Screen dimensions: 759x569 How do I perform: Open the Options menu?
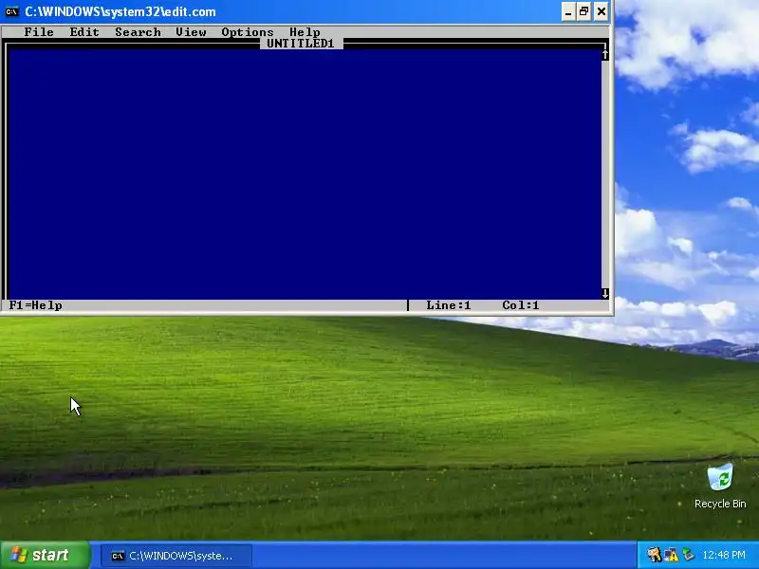click(248, 32)
